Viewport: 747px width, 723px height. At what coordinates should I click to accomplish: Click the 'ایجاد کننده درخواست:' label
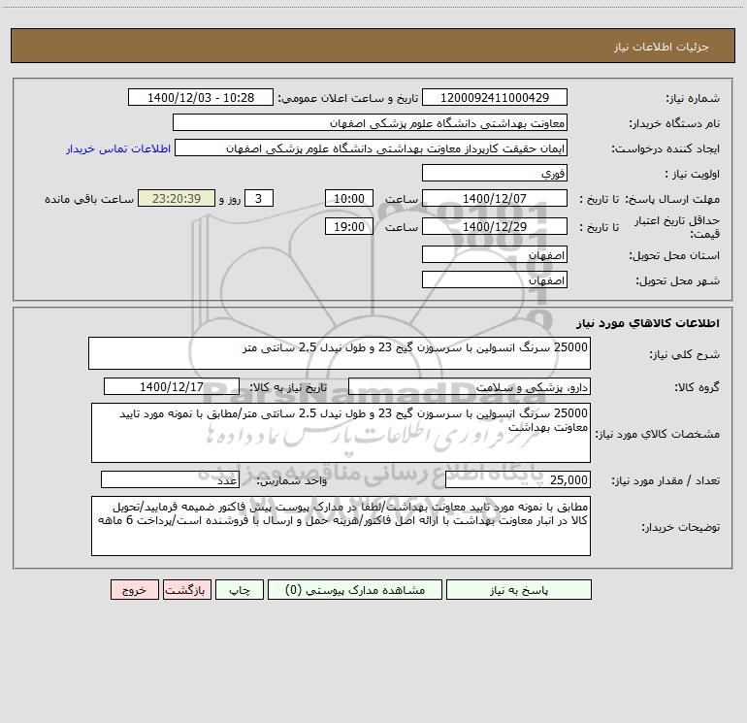[x=666, y=149]
